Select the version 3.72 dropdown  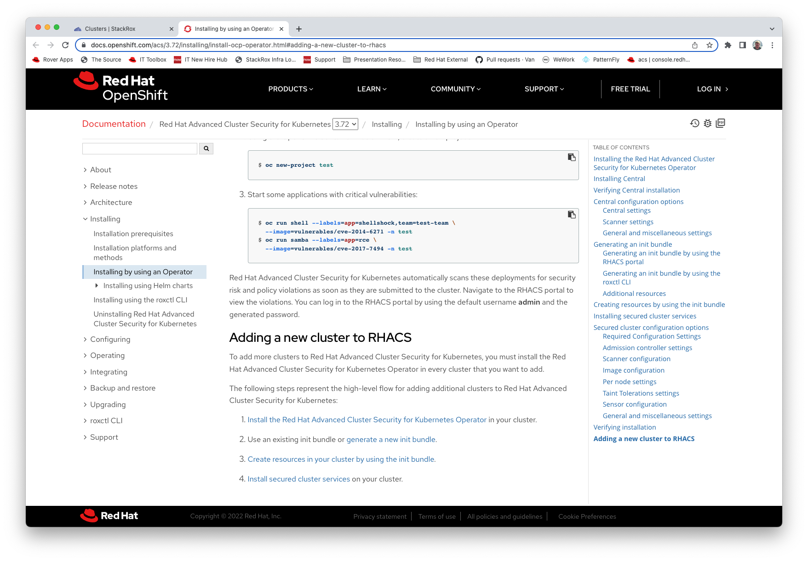[x=345, y=125]
